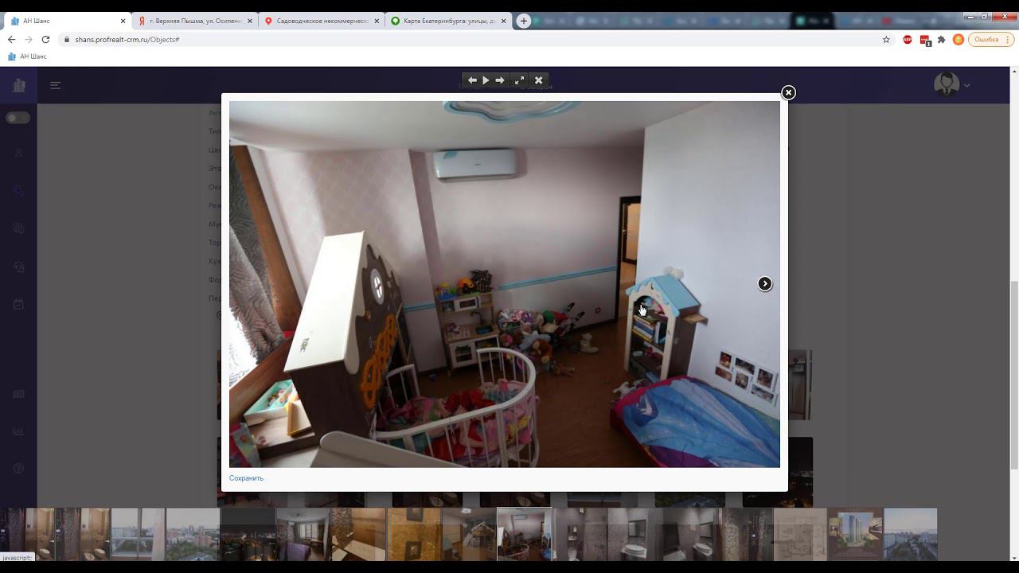Open the help question mark sidebar icon
1019x573 pixels.
19,469
